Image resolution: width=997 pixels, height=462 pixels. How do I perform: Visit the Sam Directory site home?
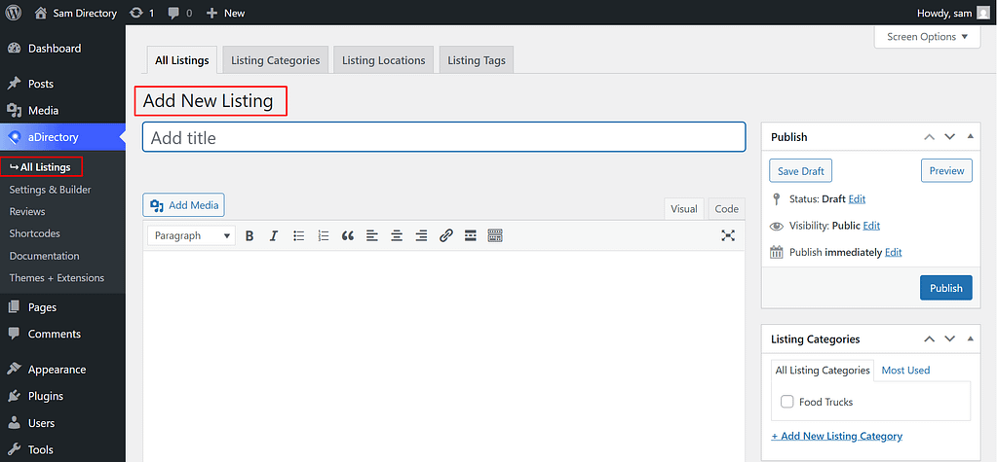pyautogui.click(x=76, y=13)
